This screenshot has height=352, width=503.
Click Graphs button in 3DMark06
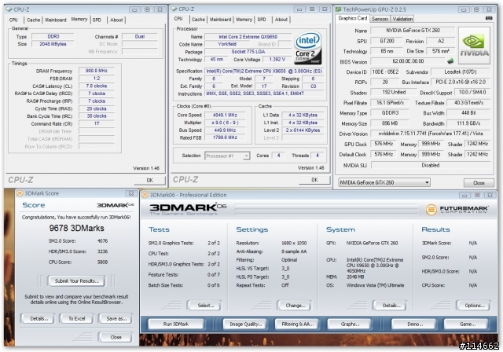350,324
